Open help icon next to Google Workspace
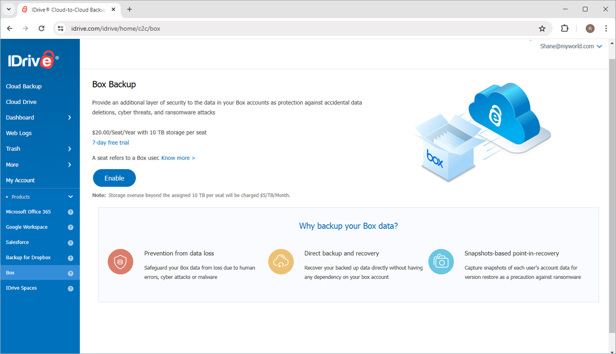Screen dimensions: 616x354 pyautogui.click(x=71, y=227)
